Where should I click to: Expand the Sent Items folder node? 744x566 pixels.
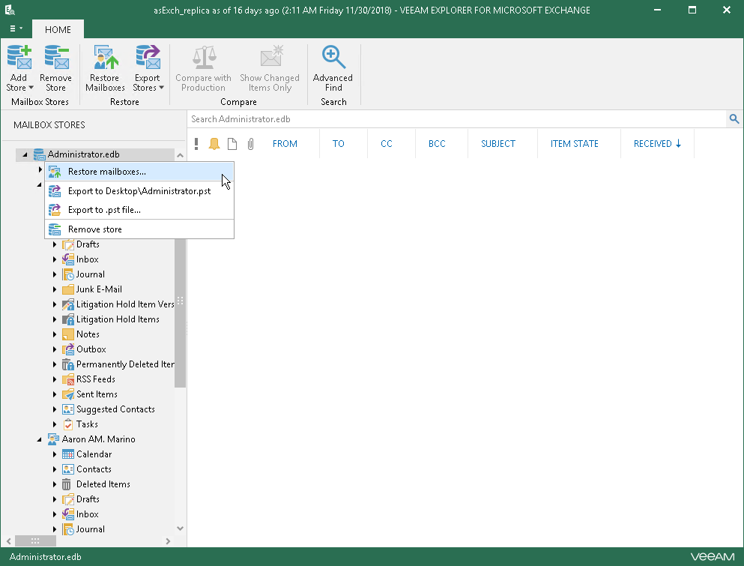click(55, 394)
